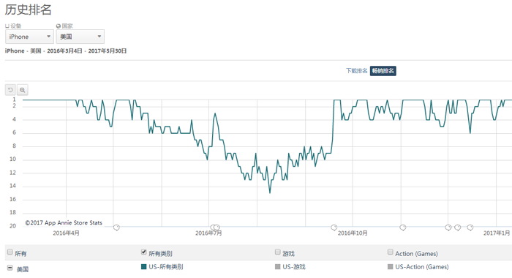
Task: Click the US-Action (Games) legend label
Action: tap(422, 266)
